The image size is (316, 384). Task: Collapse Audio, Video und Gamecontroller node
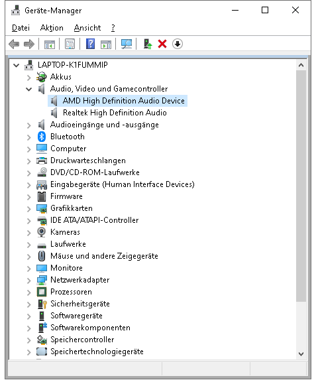[29, 89]
